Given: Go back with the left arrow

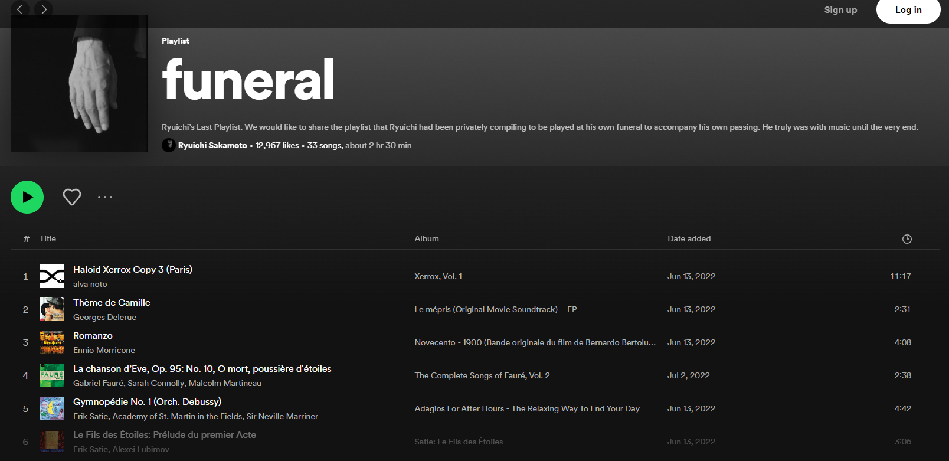Looking at the screenshot, I should tap(20, 9).
